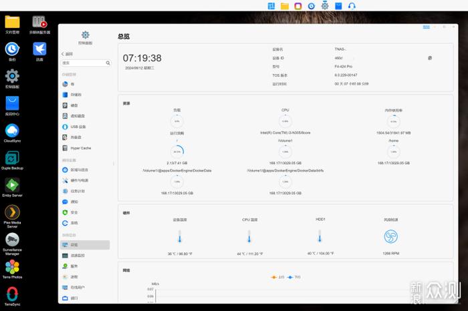Toggle the blue download legend in network chart
The height and width of the screenshot is (311, 468).
[x=294, y=277]
